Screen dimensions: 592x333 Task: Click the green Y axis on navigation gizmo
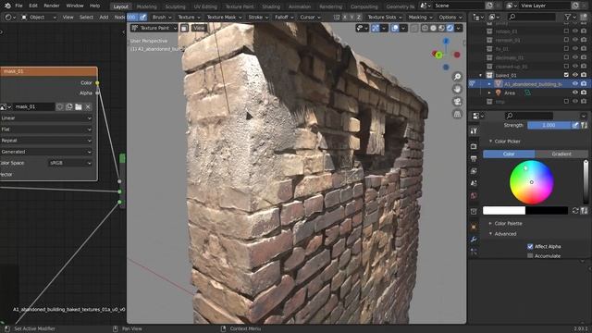(438, 55)
